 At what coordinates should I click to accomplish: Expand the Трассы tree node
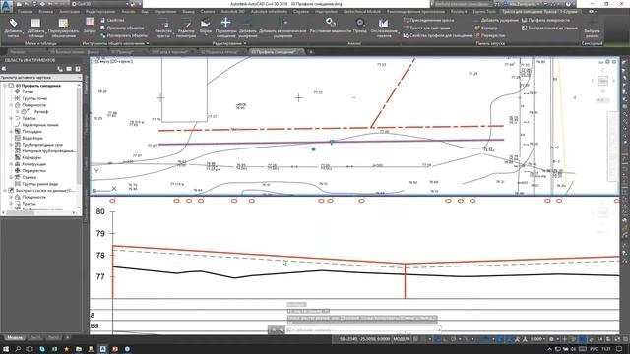tap(11, 118)
